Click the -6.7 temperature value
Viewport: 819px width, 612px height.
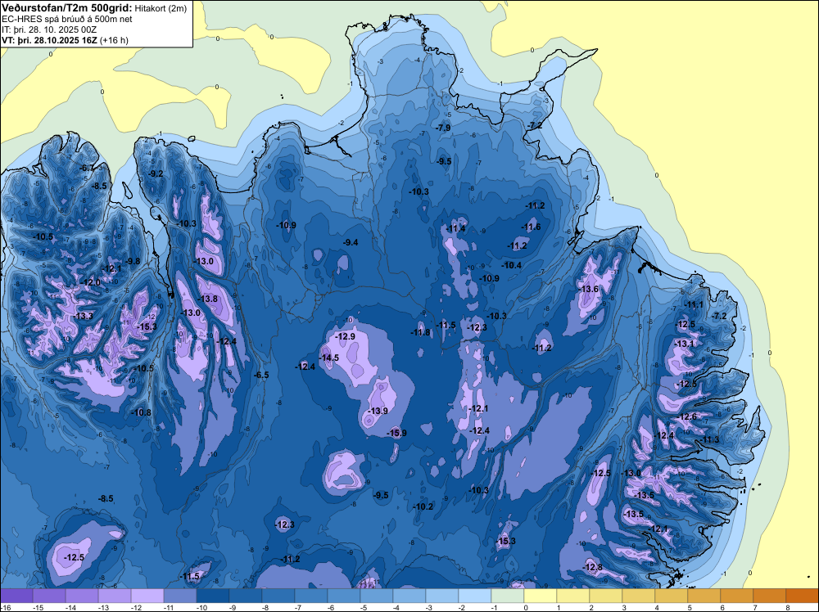pyautogui.click(x=88, y=168)
